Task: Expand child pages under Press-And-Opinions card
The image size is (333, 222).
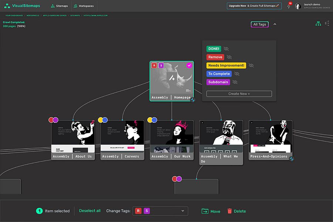Action: coord(292,158)
